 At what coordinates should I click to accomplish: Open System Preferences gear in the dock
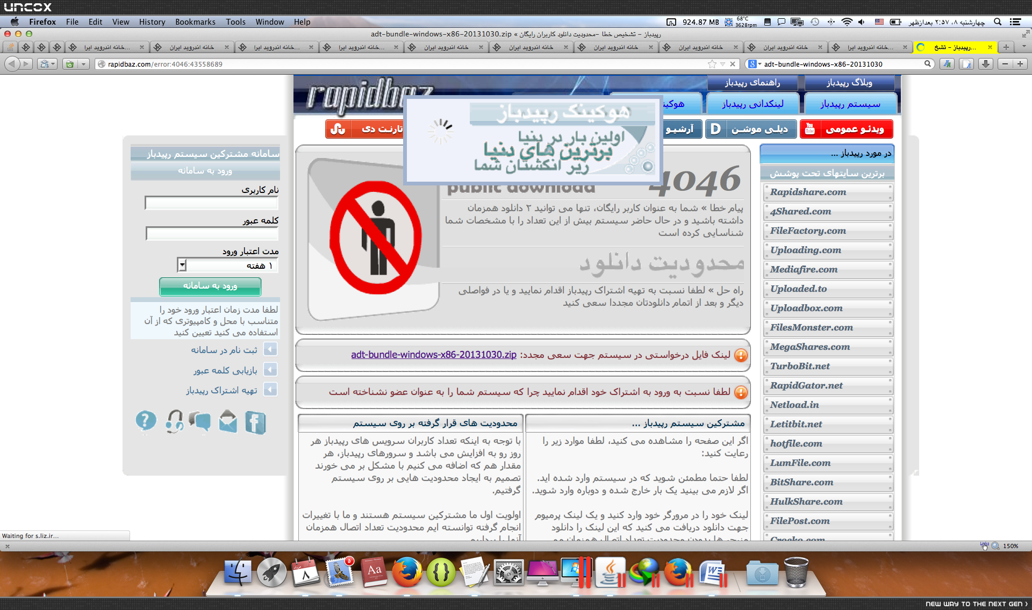(508, 572)
